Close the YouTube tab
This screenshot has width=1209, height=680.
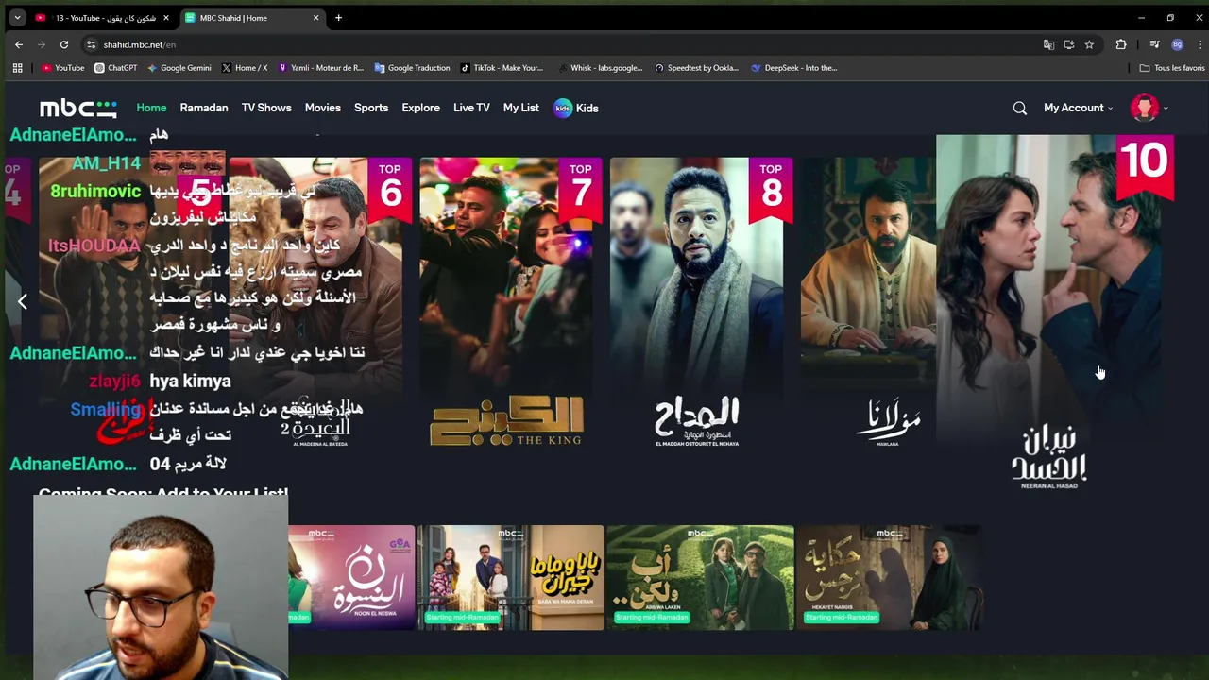[166, 18]
